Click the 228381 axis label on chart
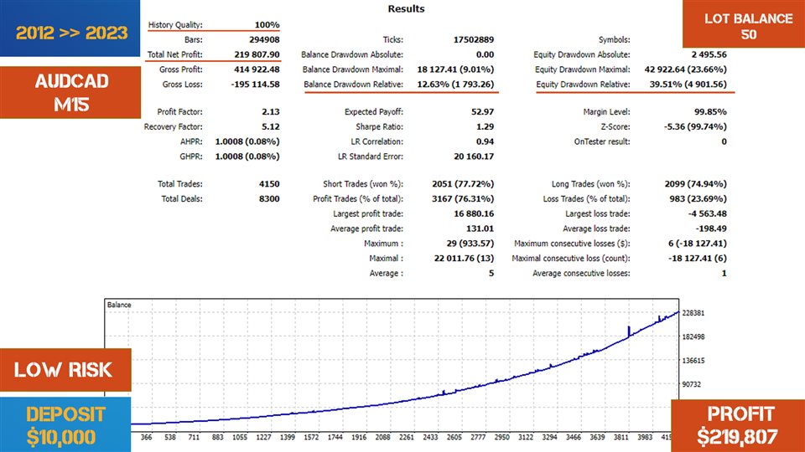805x452 pixels. (x=693, y=313)
